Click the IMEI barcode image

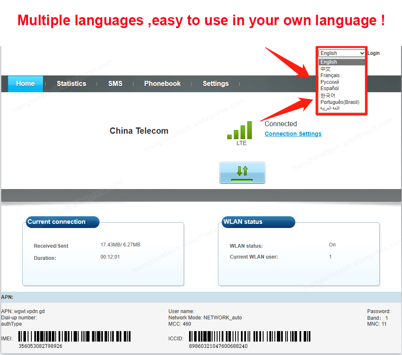[x=74, y=336]
